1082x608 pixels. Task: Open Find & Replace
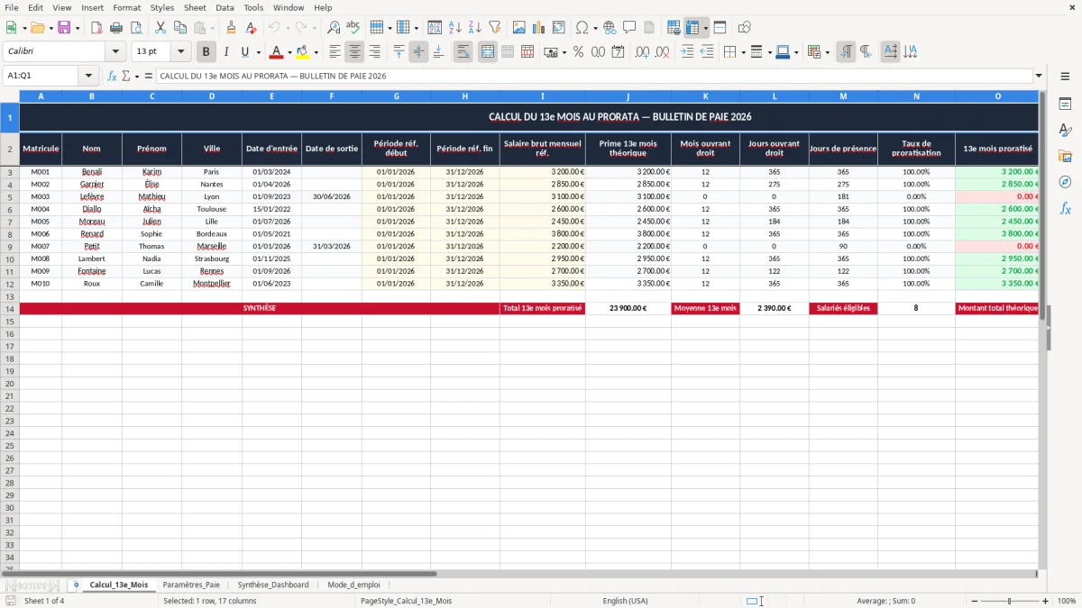pyautogui.click(x=334, y=28)
